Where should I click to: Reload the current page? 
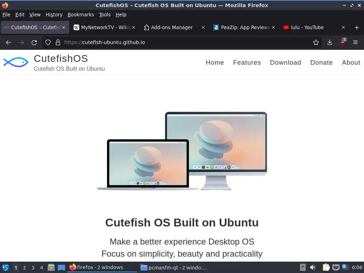coord(34,43)
